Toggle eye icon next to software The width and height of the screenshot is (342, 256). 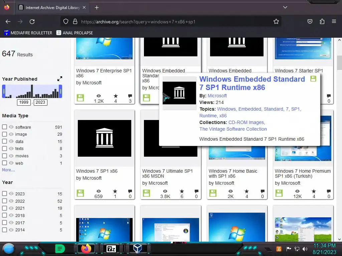[x=11, y=127]
